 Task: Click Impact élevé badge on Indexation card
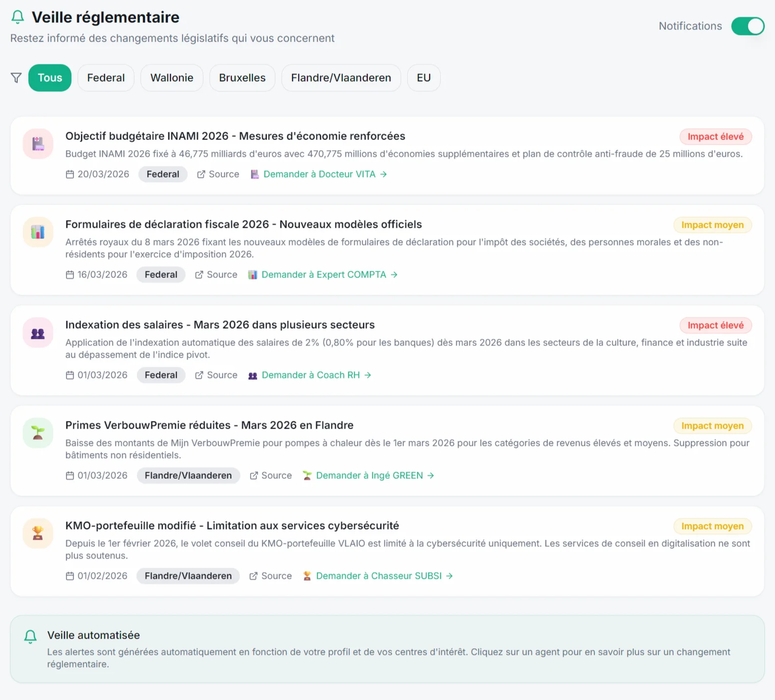click(715, 325)
